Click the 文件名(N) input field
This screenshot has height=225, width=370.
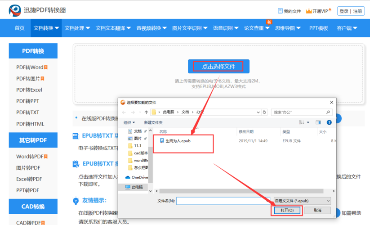(223, 201)
